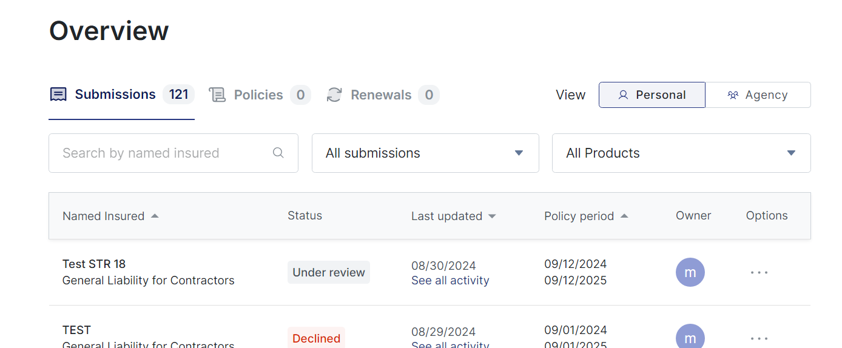The image size is (842, 348).
Task: Open the Policies tab
Action: pyautogui.click(x=259, y=95)
